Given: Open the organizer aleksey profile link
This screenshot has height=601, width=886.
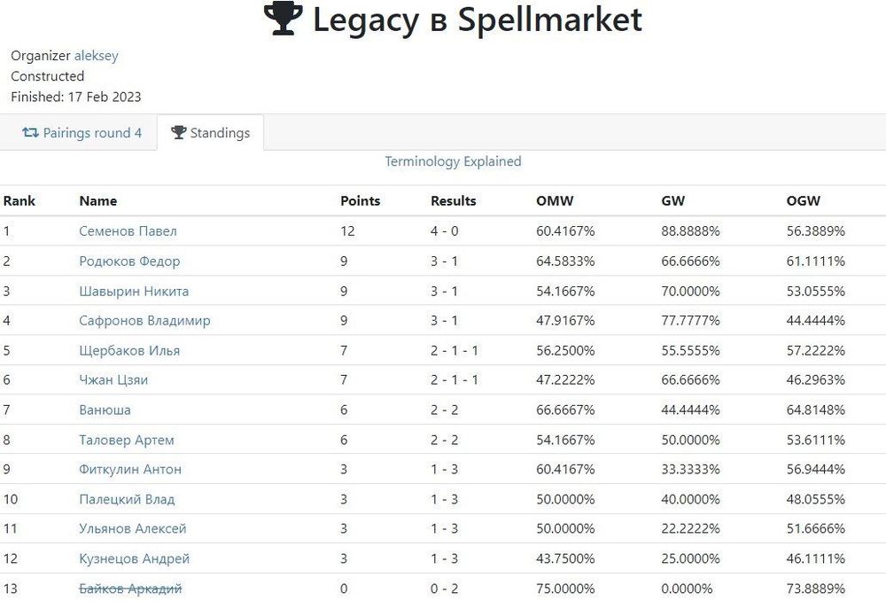Looking at the screenshot, I should pos(96,56).
